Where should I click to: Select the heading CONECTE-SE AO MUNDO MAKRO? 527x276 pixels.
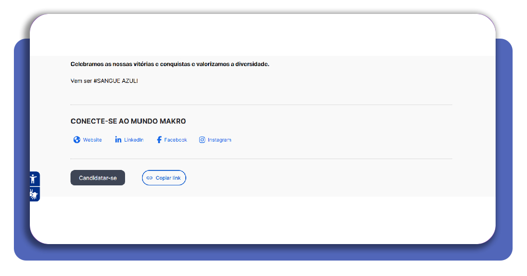(128, 122)
